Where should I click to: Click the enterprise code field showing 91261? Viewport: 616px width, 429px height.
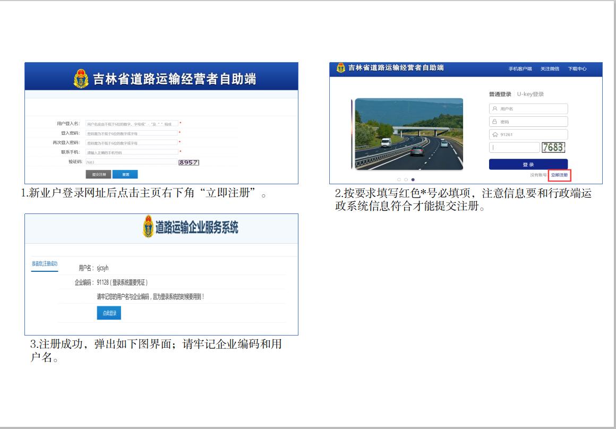point(528,134)
